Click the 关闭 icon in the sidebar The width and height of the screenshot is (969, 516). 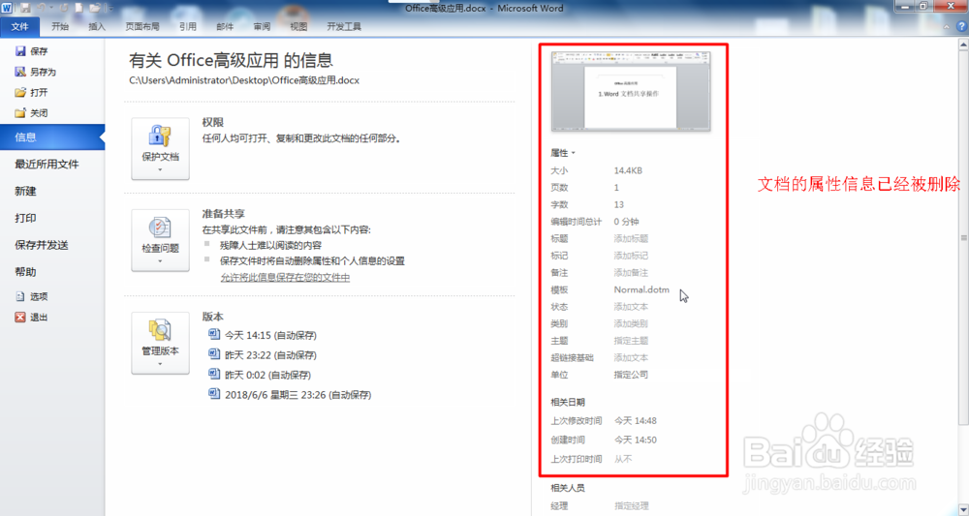point(20,113)
